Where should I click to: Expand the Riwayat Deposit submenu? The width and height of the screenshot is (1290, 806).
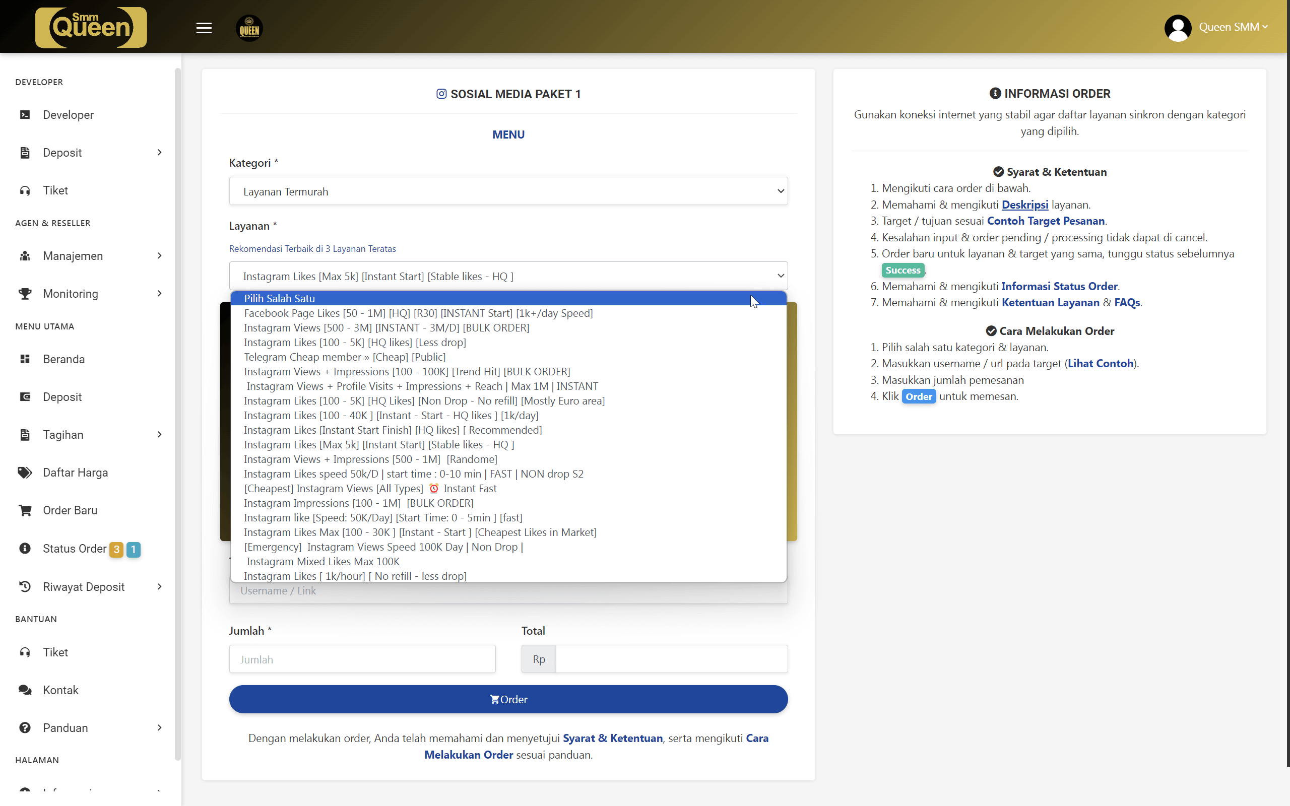(159, 587)
